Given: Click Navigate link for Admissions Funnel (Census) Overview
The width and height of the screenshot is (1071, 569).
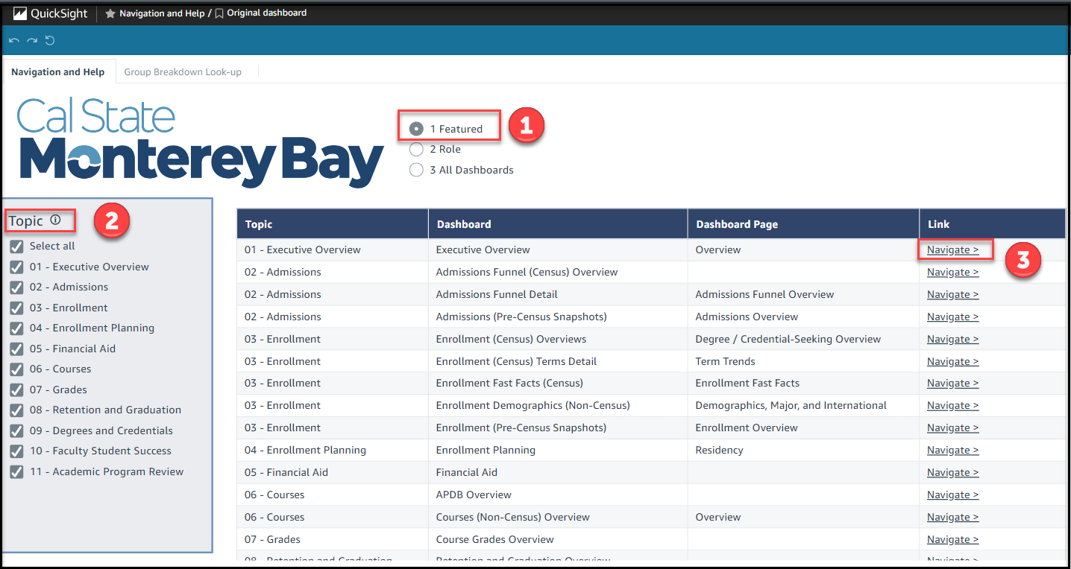Looking at the screenshot, I should tap(952, 272).
